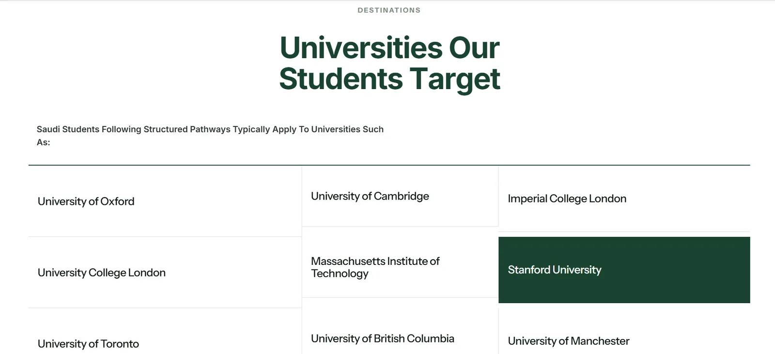The height and width of the screenshot is (354, 775).
Task: Click the highlighted Stanford University card
Action: tap(624, 270)
